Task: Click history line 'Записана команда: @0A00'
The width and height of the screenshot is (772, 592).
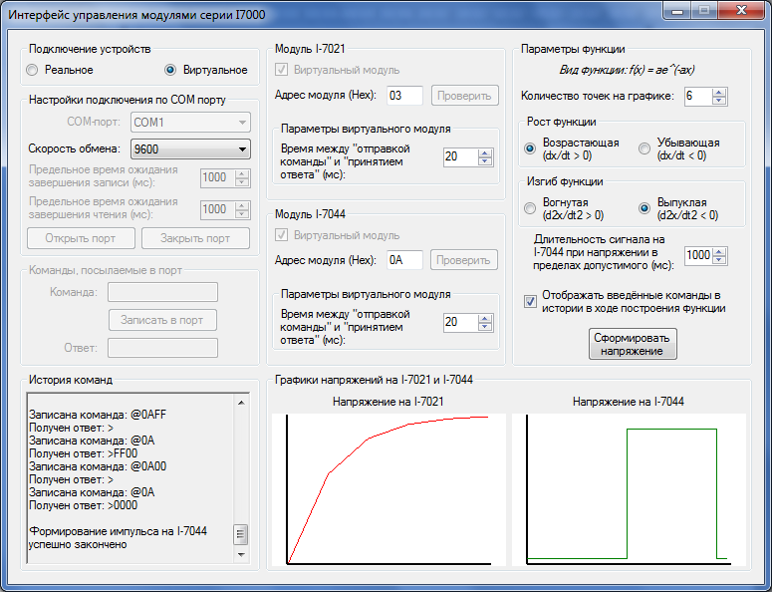Action: point(98,466)
